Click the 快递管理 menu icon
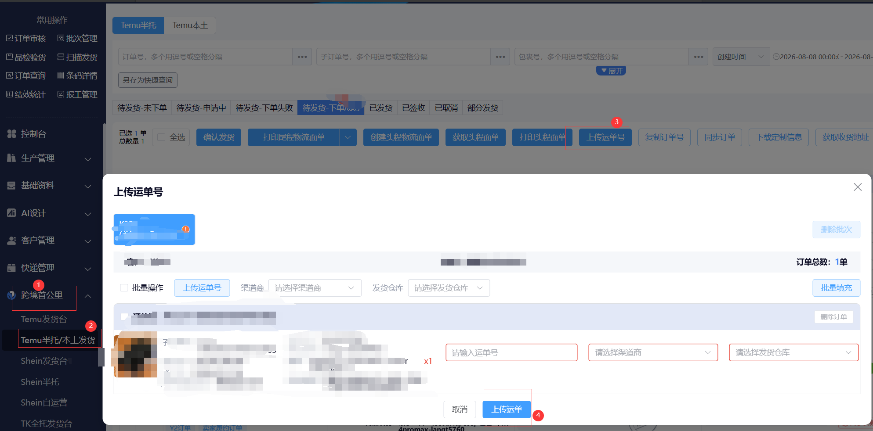Viewport: 873px width, 431px height. [11, 268]
